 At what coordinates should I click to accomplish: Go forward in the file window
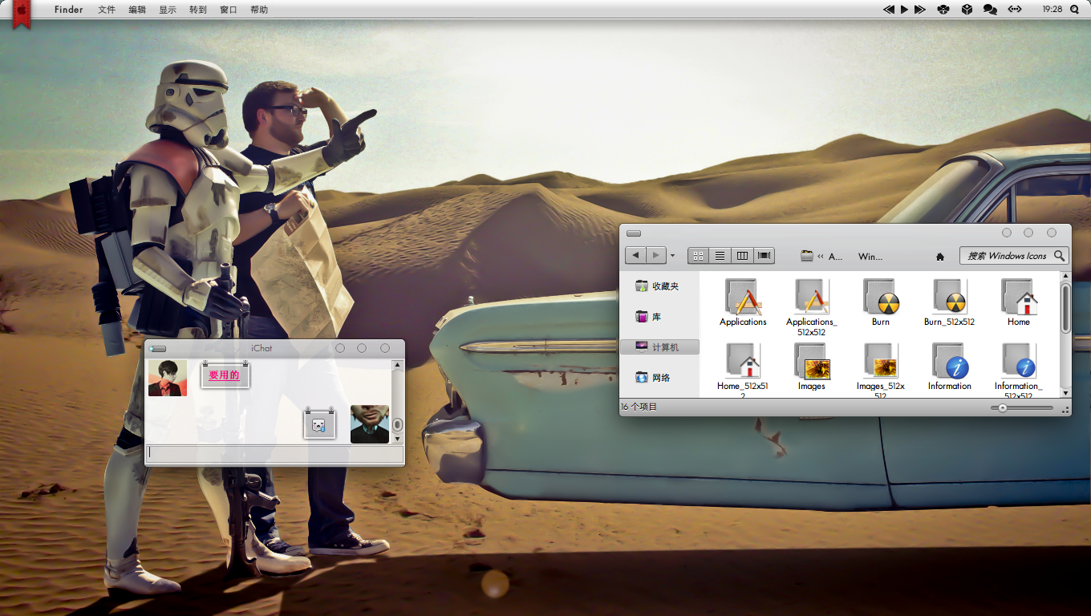656,256
